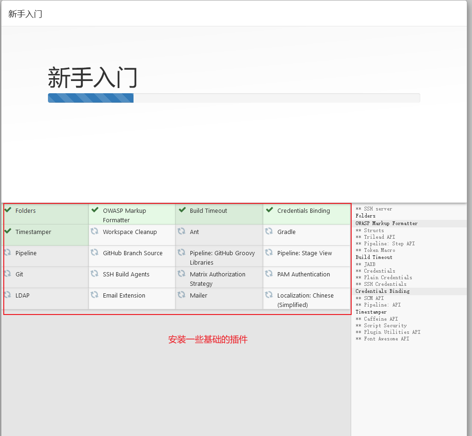Click the '** SCM API' log line

click(x=370, y=298)
